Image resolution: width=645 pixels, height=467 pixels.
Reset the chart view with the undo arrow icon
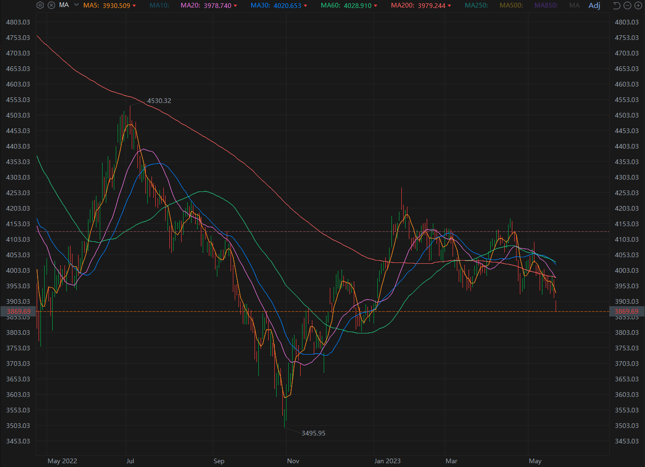[616, 6]
